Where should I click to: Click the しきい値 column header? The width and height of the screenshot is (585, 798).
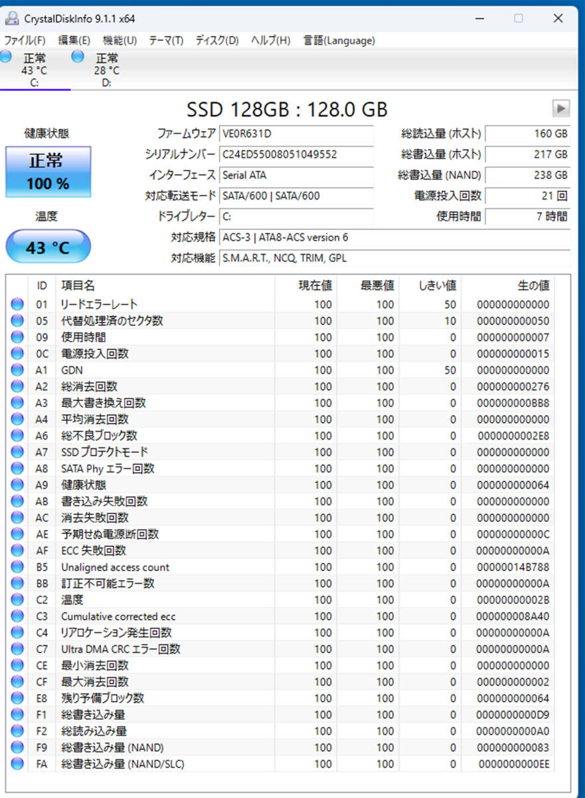pos(430,285)
